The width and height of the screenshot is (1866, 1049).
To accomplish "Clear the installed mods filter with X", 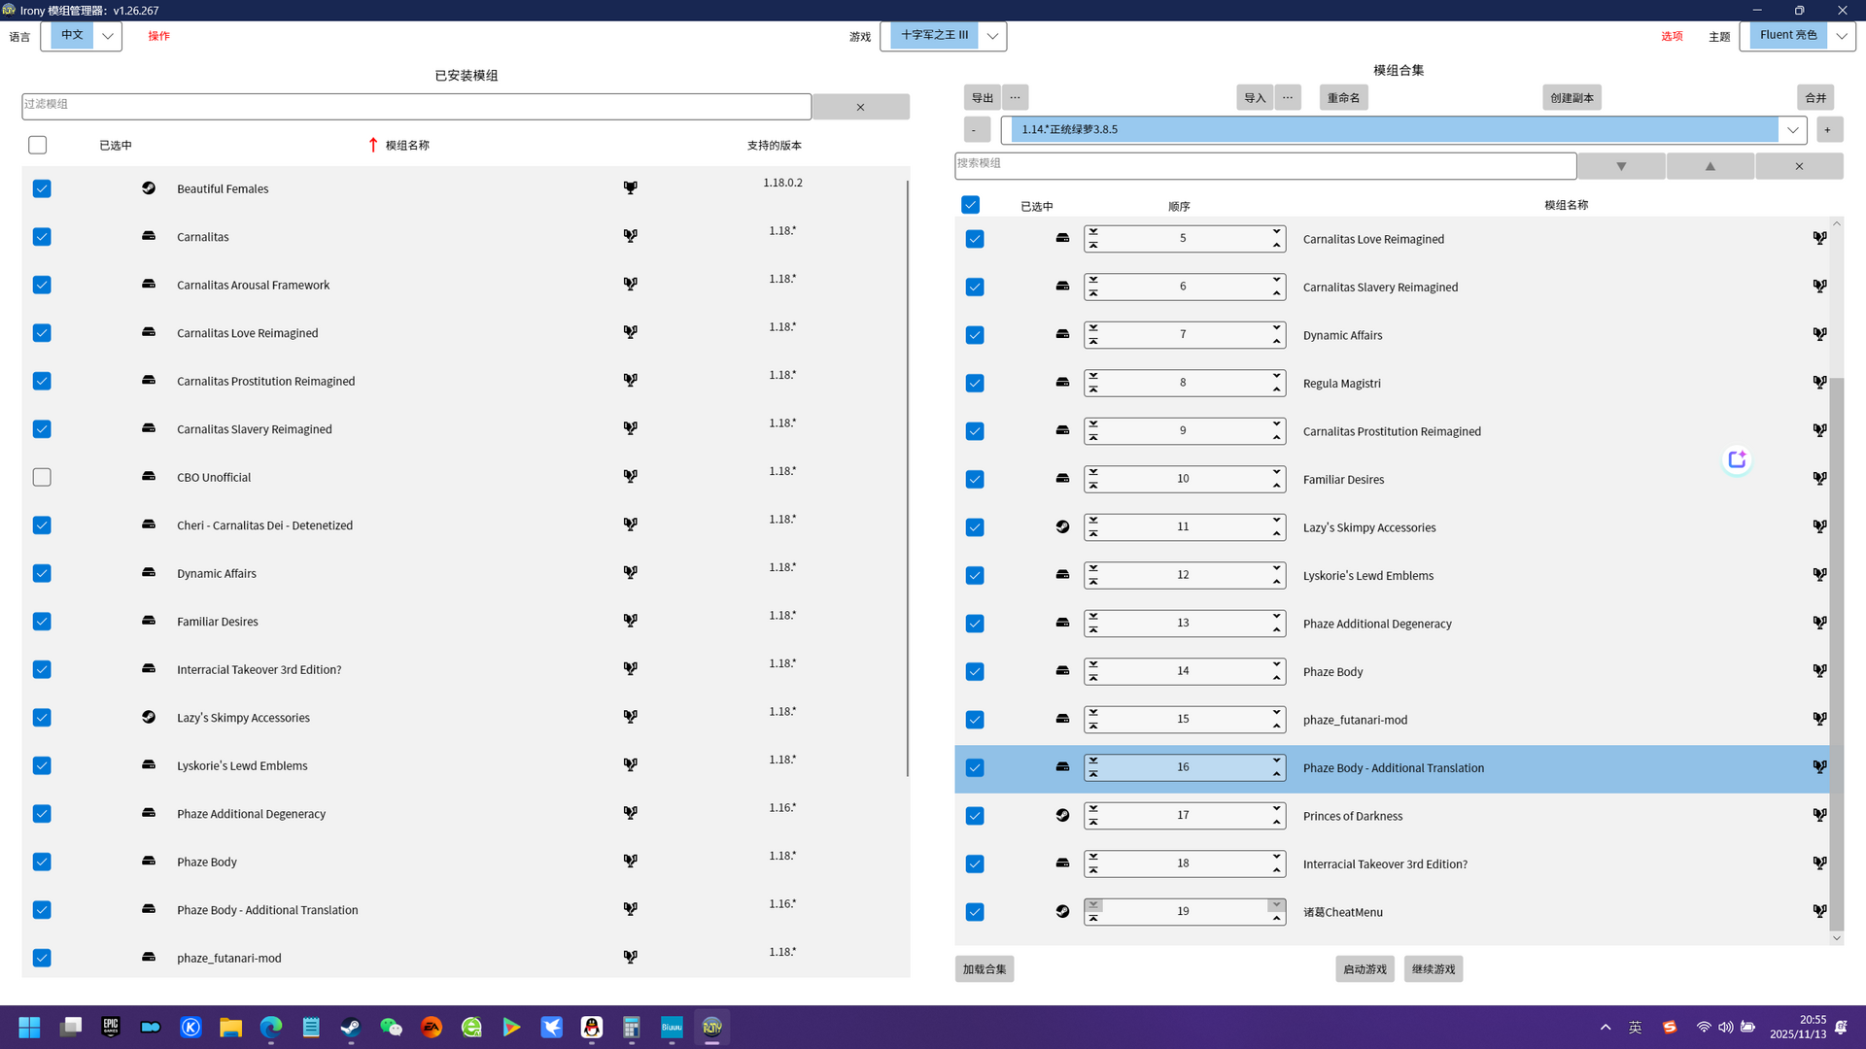I will tap(860, 107).
